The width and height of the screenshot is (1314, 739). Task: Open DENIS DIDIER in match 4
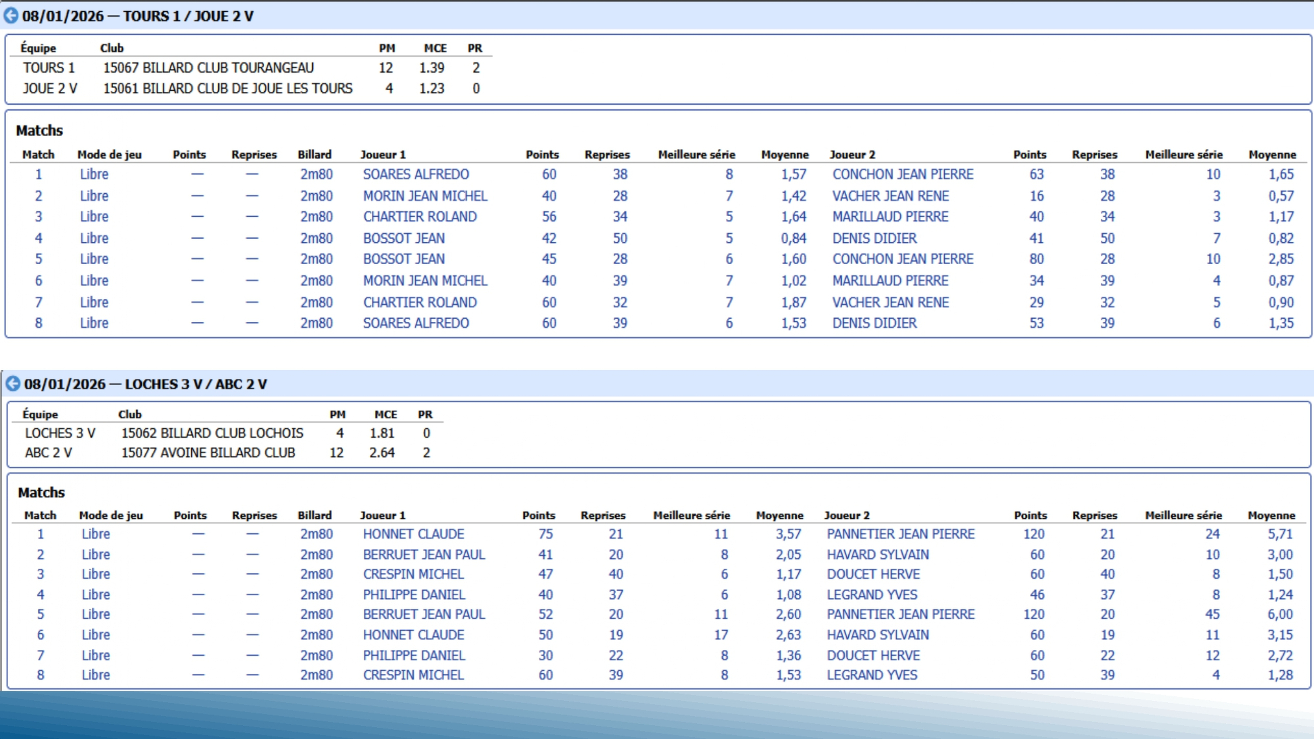(x=874, y=238)
